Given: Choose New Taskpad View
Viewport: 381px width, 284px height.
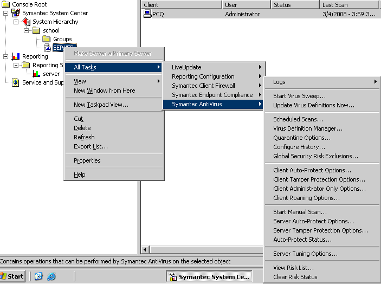Looking at the screenshot, I should 114,105.
